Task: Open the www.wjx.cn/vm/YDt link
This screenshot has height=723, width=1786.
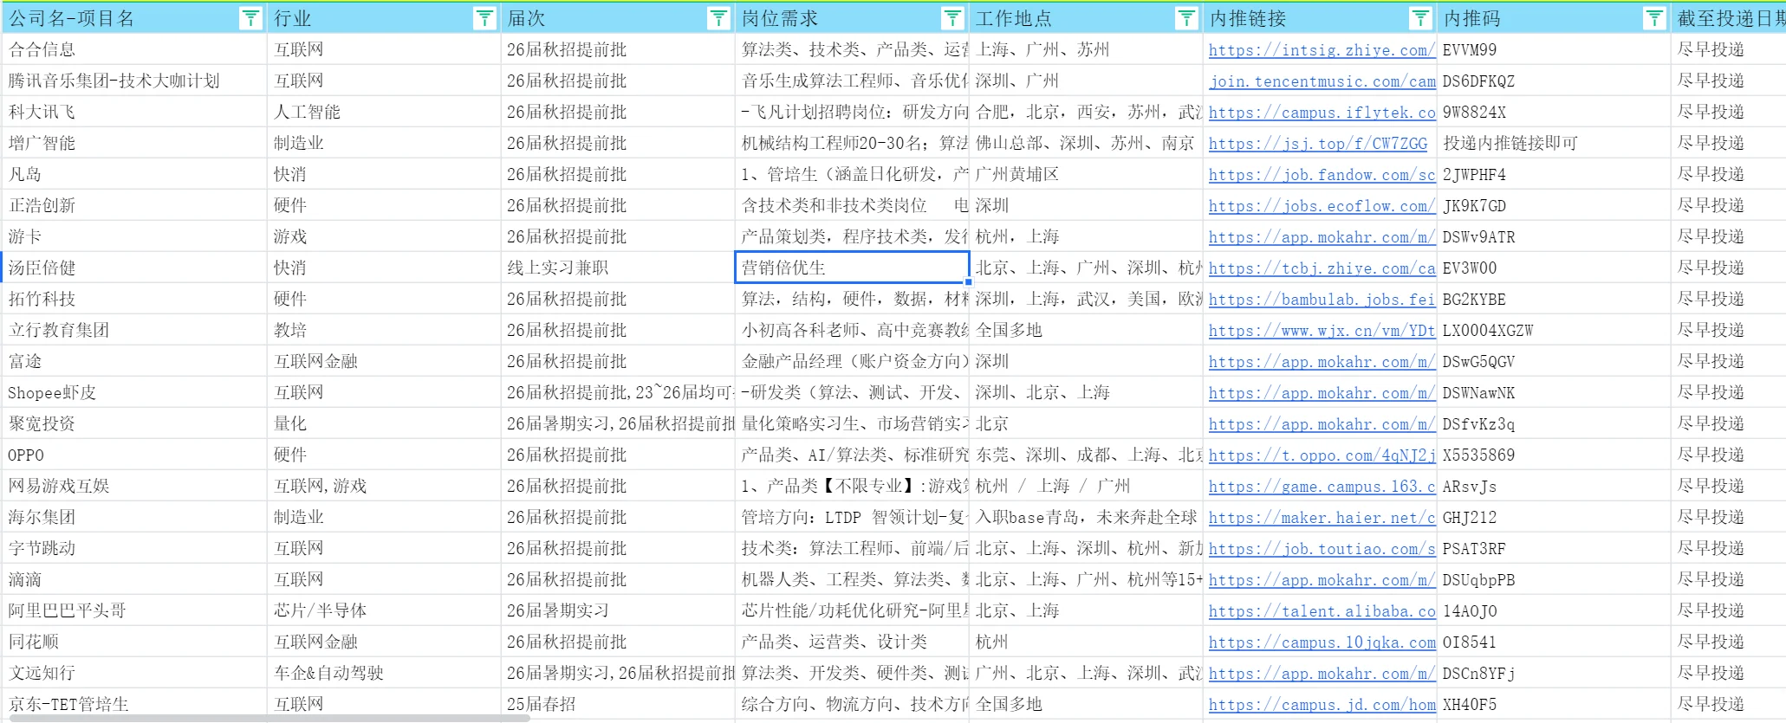Action: click(x=1322, y=331)
